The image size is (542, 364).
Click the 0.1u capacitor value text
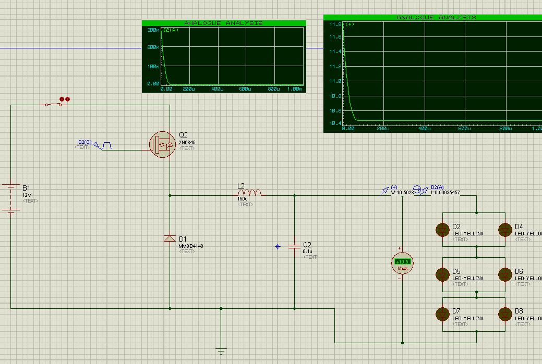[307, 252]
